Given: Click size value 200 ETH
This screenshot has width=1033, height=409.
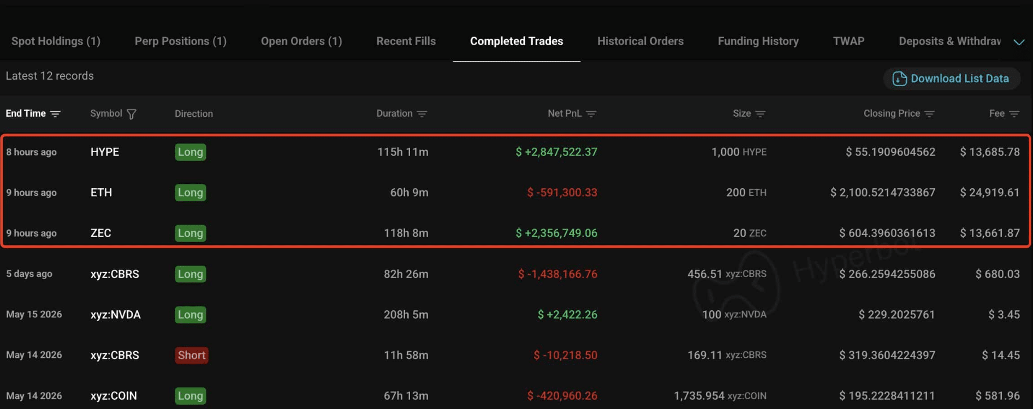Looking at the screenshot, I should [x=746, y=193].
